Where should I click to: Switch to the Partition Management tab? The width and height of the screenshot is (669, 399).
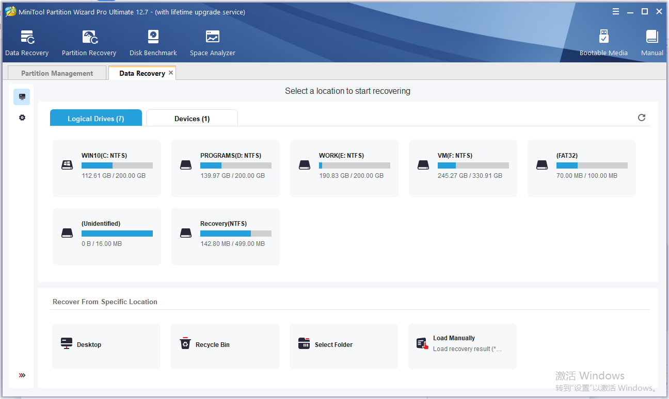point(57,73)
